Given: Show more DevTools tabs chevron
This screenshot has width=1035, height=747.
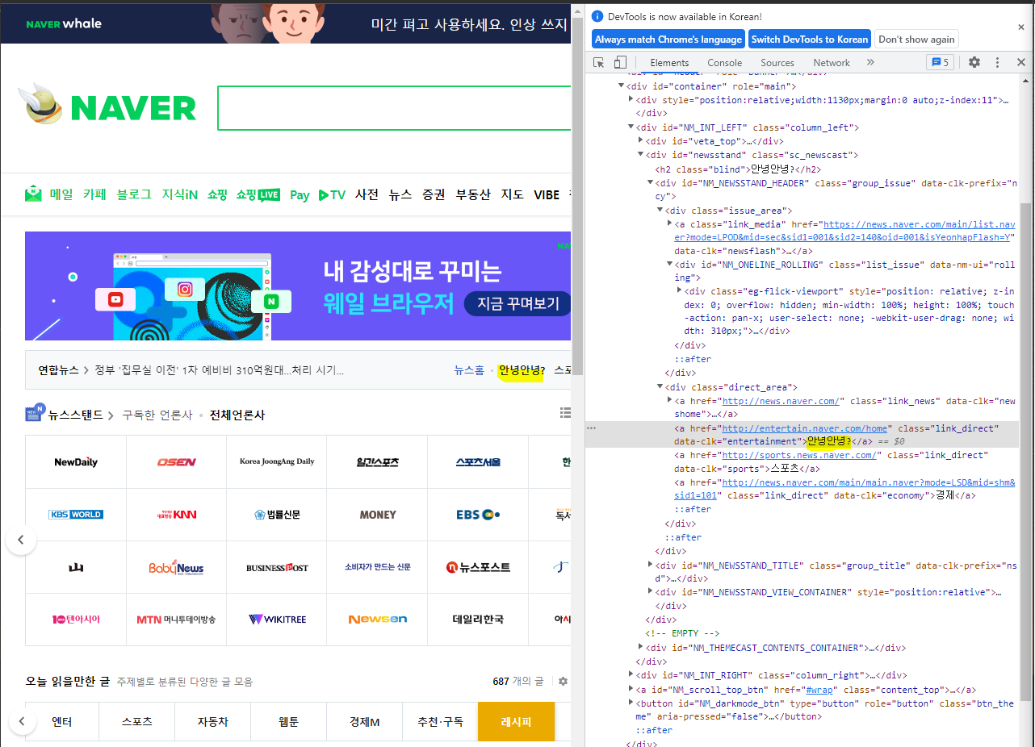Looking at the screenshot, I should coord(870,62).
